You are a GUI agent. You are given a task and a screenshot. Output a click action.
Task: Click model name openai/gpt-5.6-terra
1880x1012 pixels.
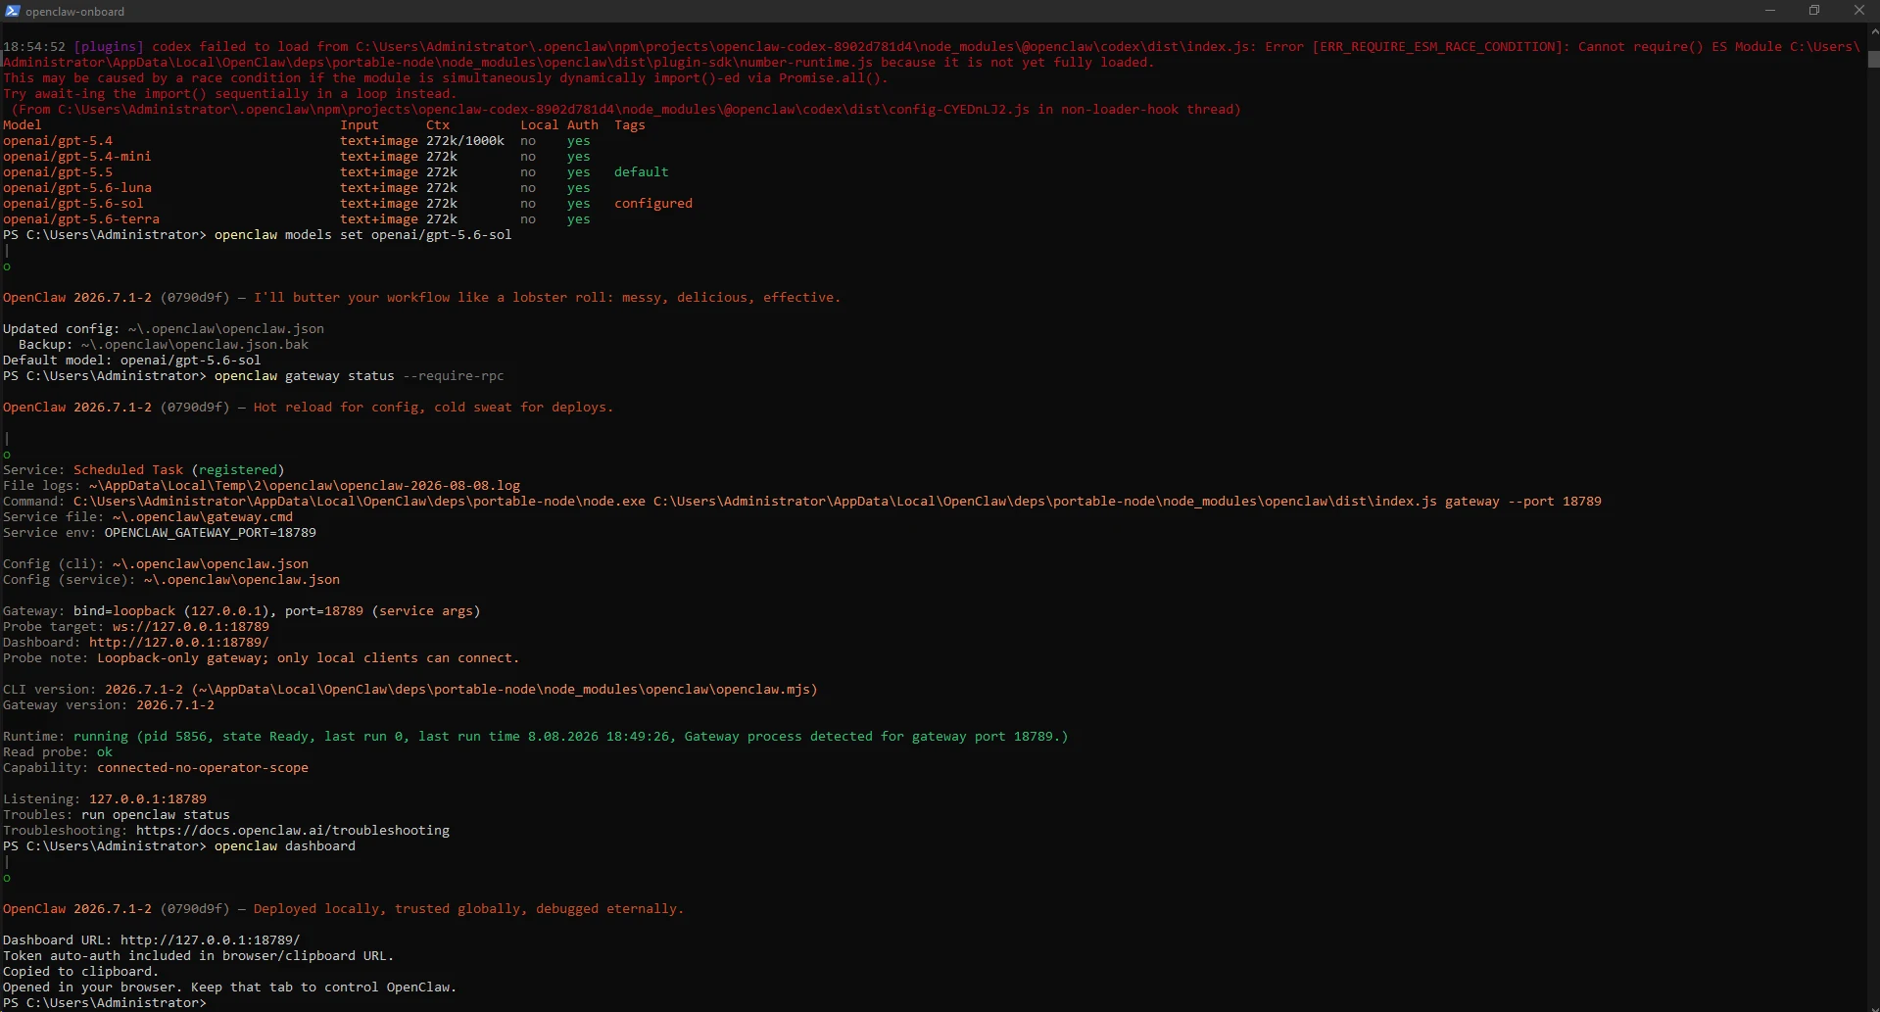pos(81,219)
